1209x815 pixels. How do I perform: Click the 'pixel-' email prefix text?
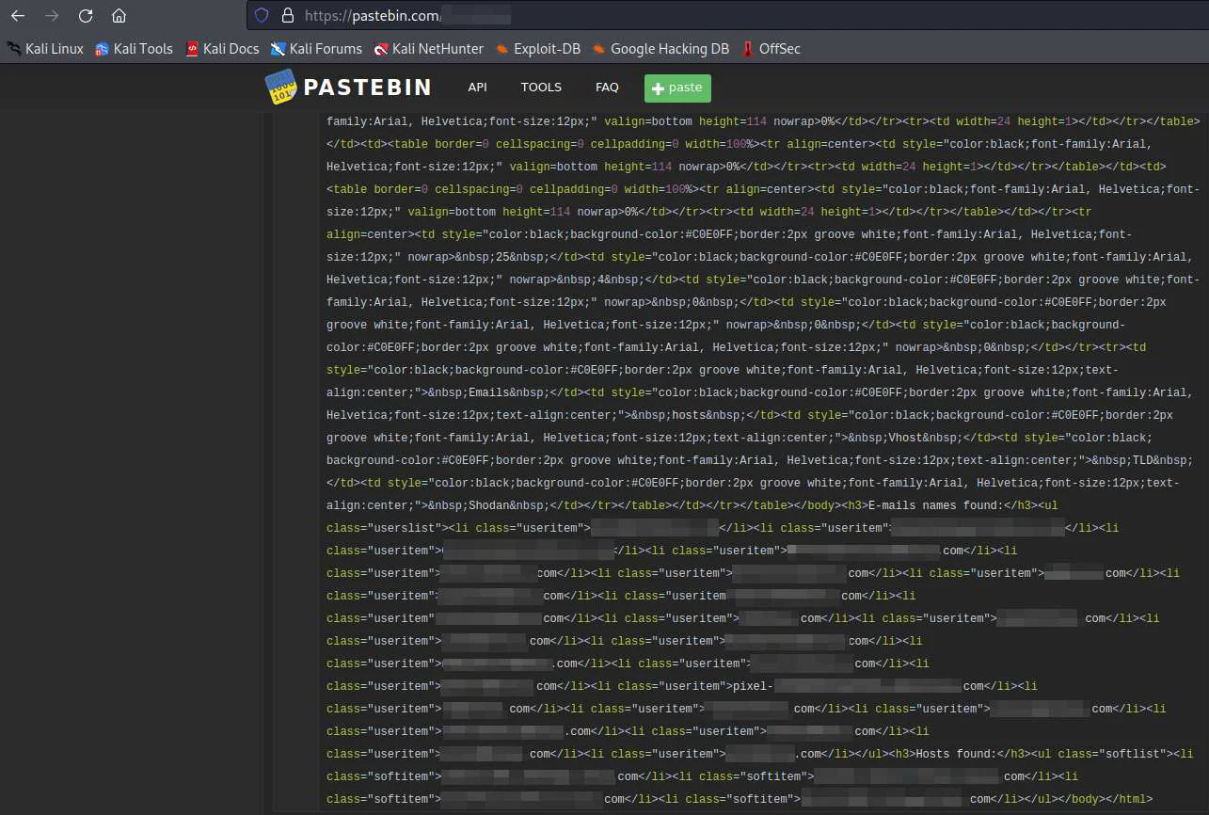pyautogui.click(x=752, y=686)
